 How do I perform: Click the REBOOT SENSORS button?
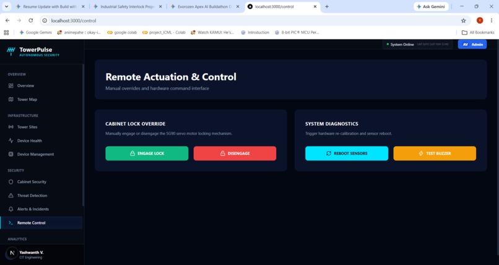347,154
